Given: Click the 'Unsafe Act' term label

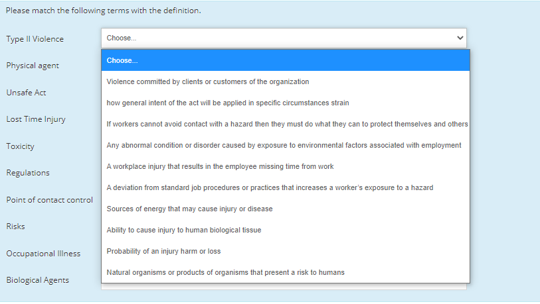Looking at the screenshot, I should pos(26,93).
